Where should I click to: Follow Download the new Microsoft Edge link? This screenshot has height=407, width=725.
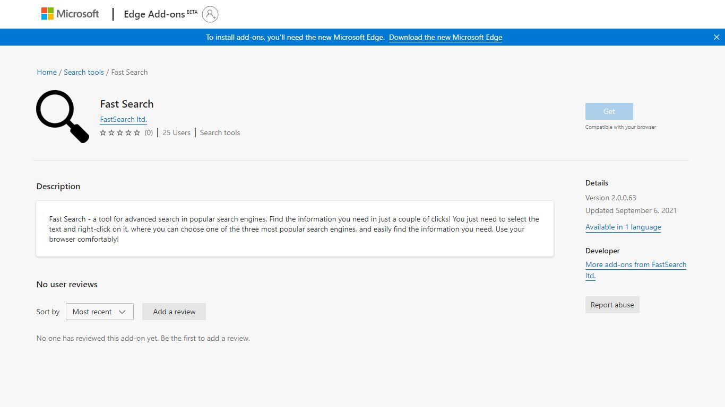[445, 37]
